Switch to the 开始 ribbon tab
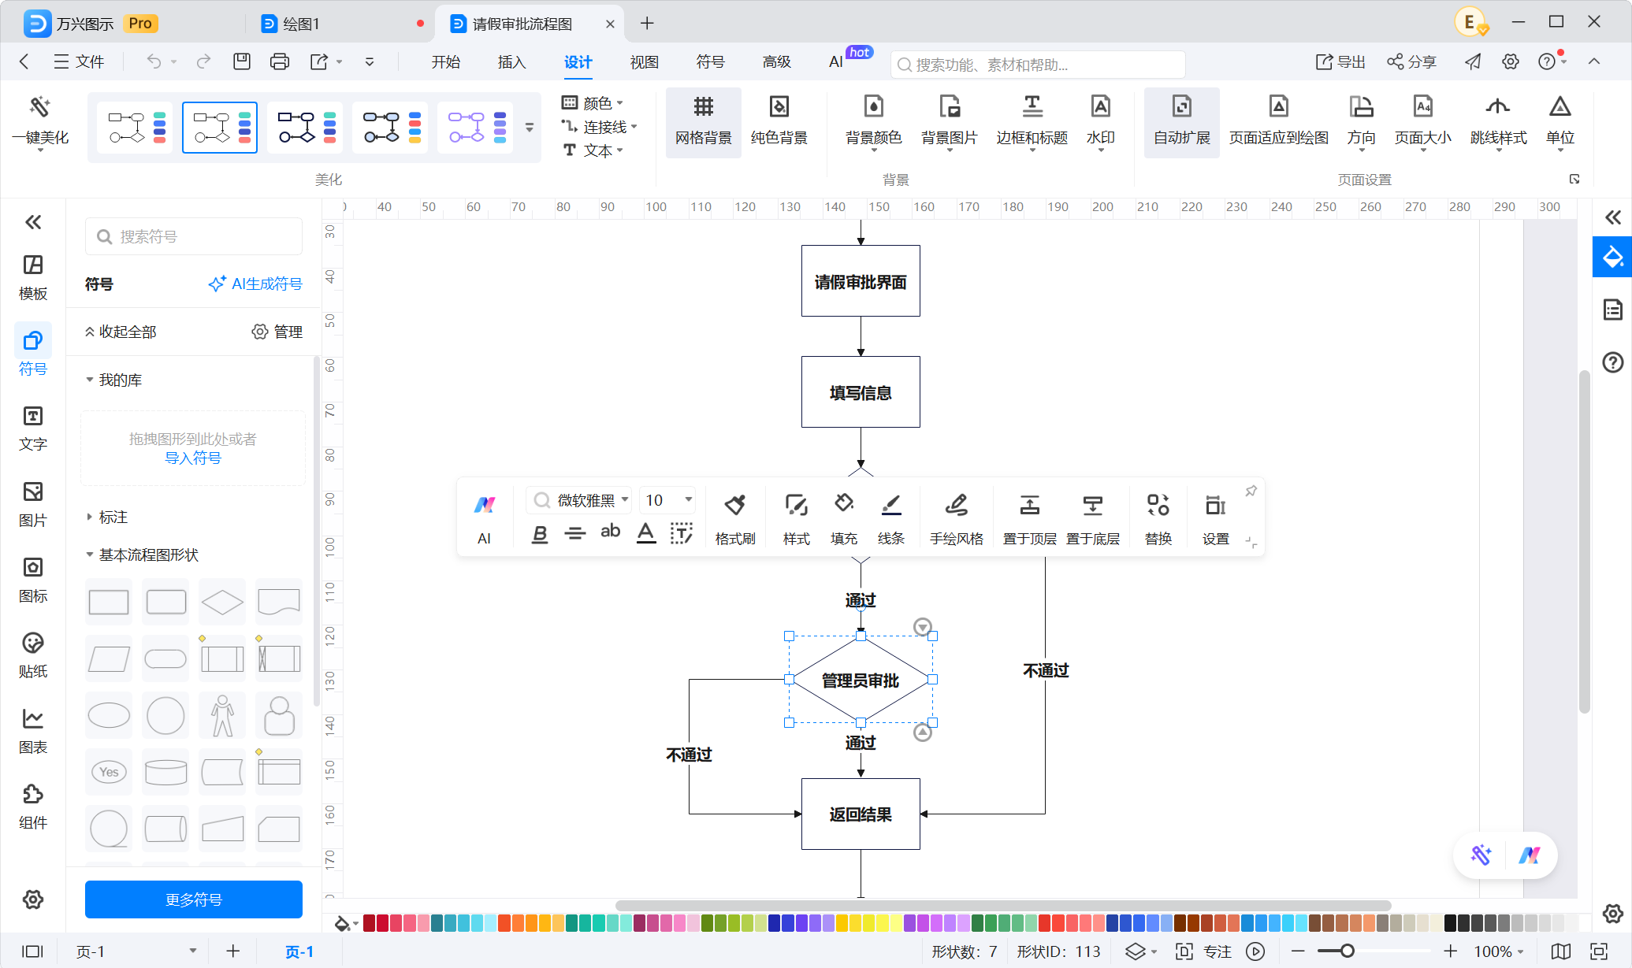The image size is (1632, 968). pyautogui.click(x=445, y=61)
